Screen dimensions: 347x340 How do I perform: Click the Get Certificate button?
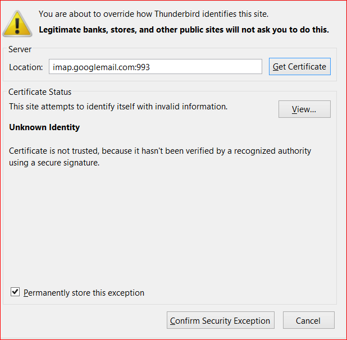299,67
